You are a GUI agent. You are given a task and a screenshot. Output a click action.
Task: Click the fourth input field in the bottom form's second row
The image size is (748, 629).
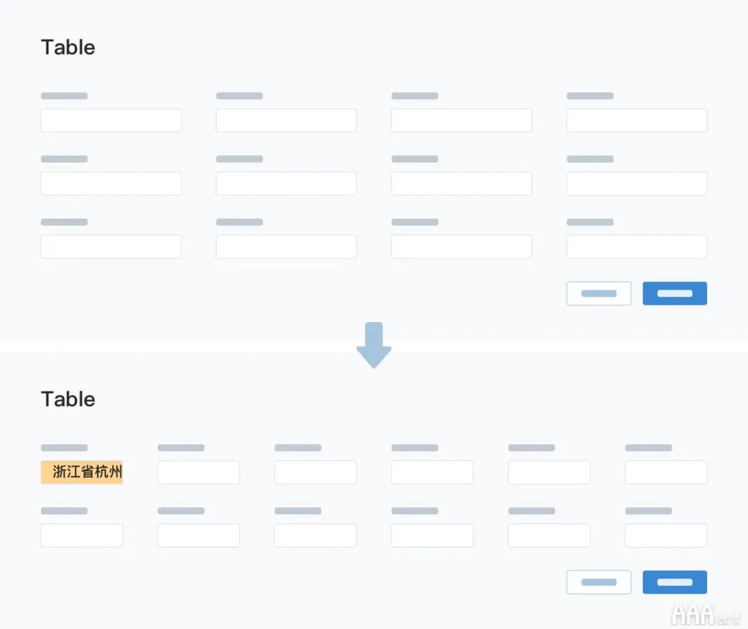point(432,535)
